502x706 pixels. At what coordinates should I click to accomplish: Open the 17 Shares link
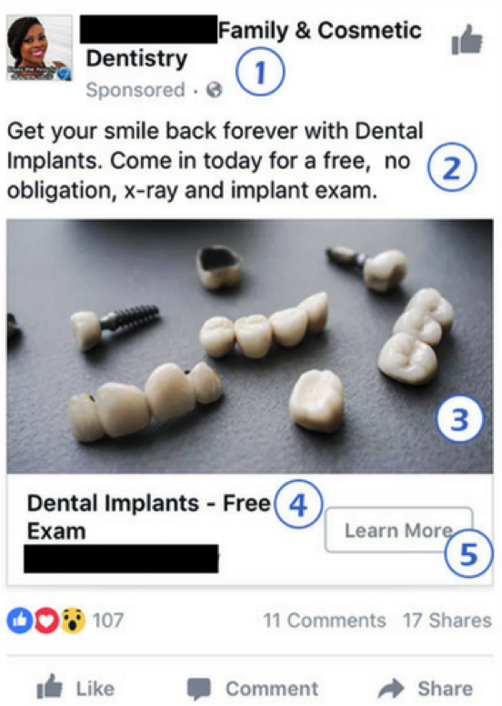point(447,620)
